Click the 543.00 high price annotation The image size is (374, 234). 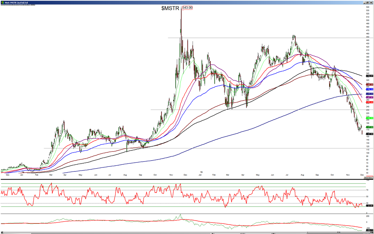point(187,8)
